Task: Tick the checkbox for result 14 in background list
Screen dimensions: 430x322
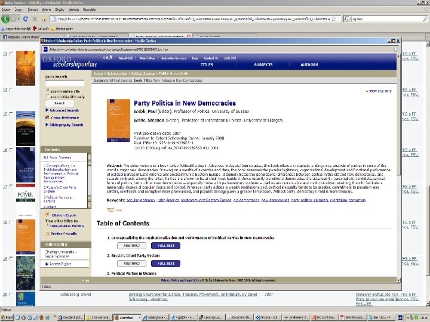Action: pos(11,89)
